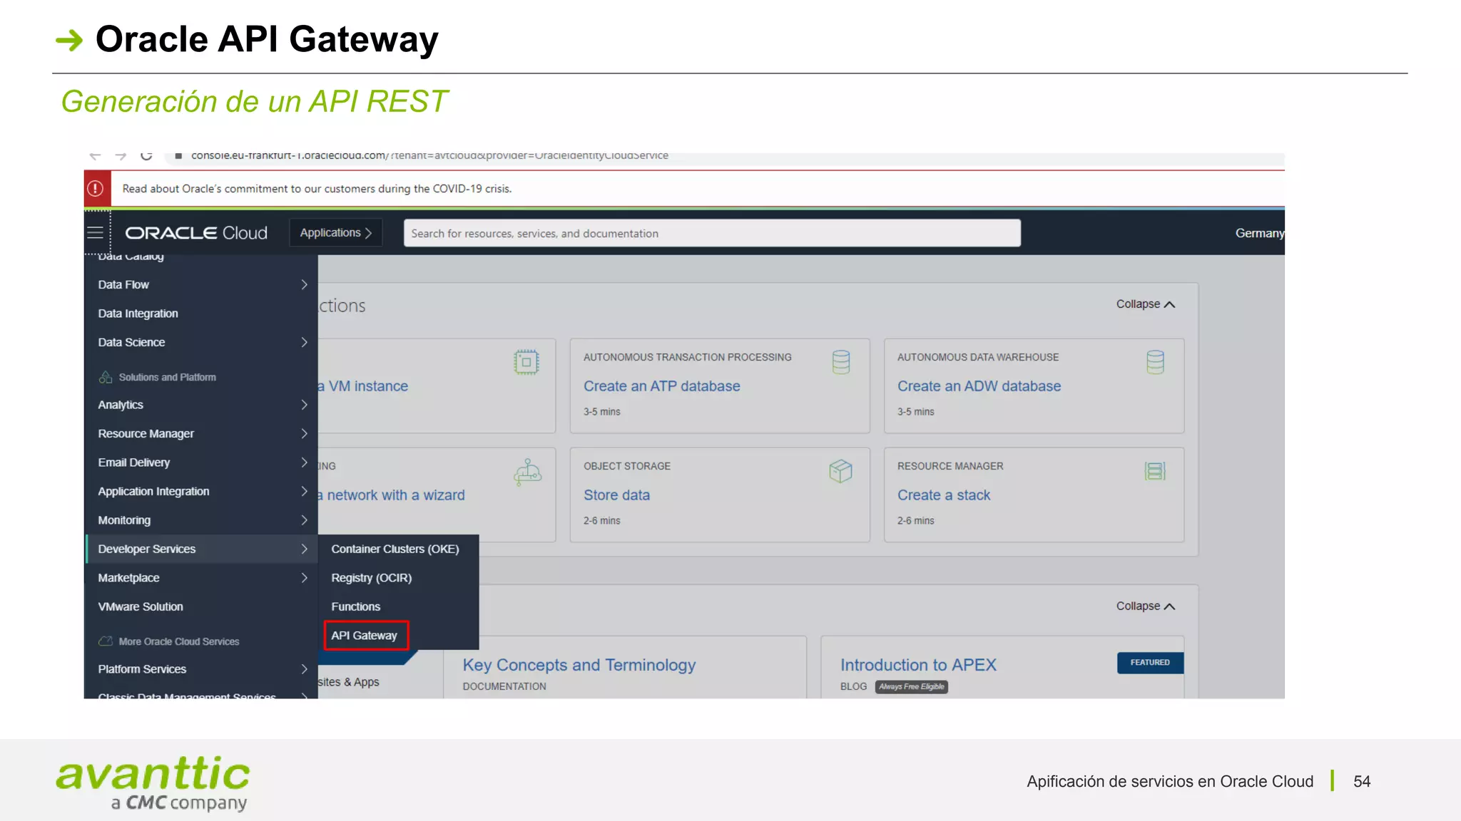Screen dimensions: 1461x821
Task: Open the VM instance link
Action: [364, 386]
